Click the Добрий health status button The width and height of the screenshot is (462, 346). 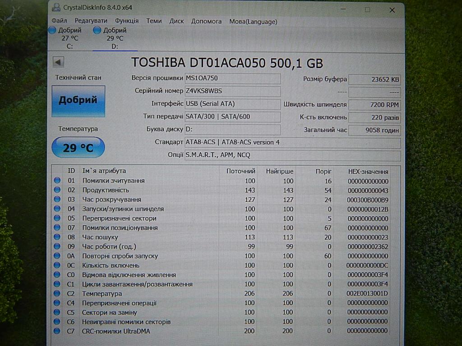[78, 100]
